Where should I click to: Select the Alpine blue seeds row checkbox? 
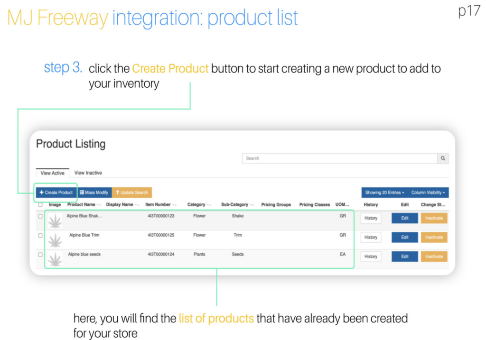[40, 255]
